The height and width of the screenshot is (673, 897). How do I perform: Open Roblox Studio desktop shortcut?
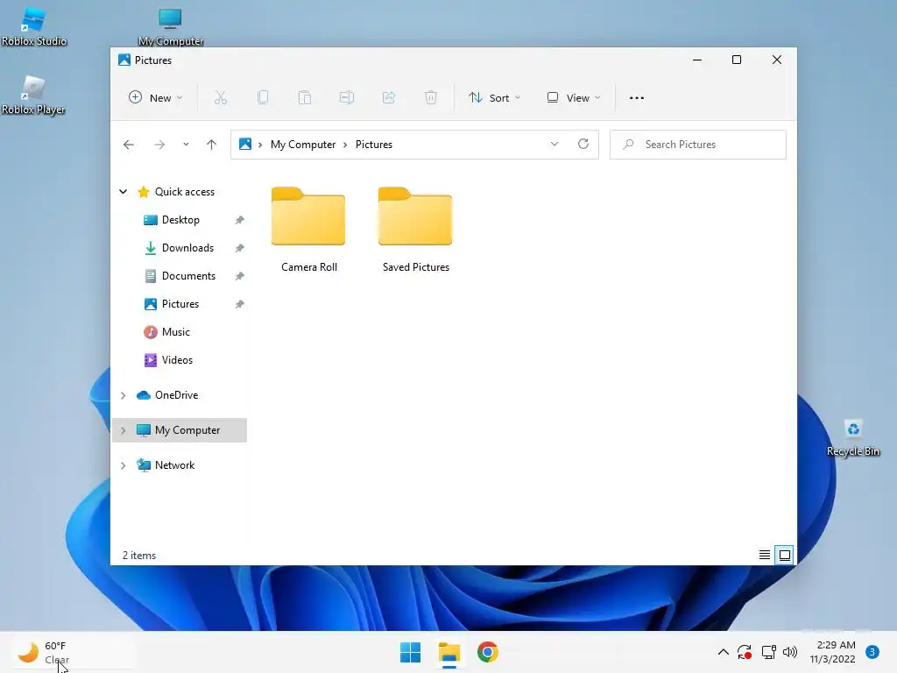tap(34, 26)
